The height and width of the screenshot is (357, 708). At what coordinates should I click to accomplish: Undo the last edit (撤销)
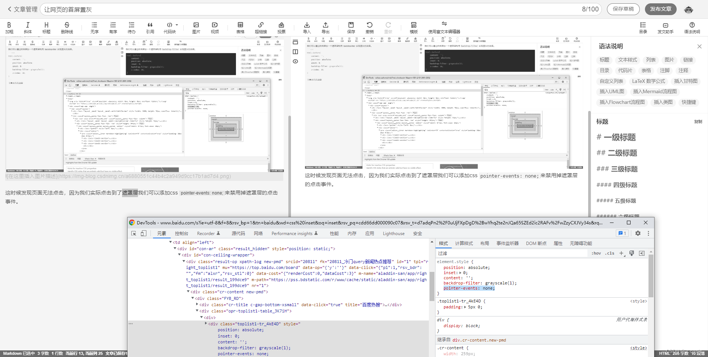pyautogui.click(x=369, y=28)
